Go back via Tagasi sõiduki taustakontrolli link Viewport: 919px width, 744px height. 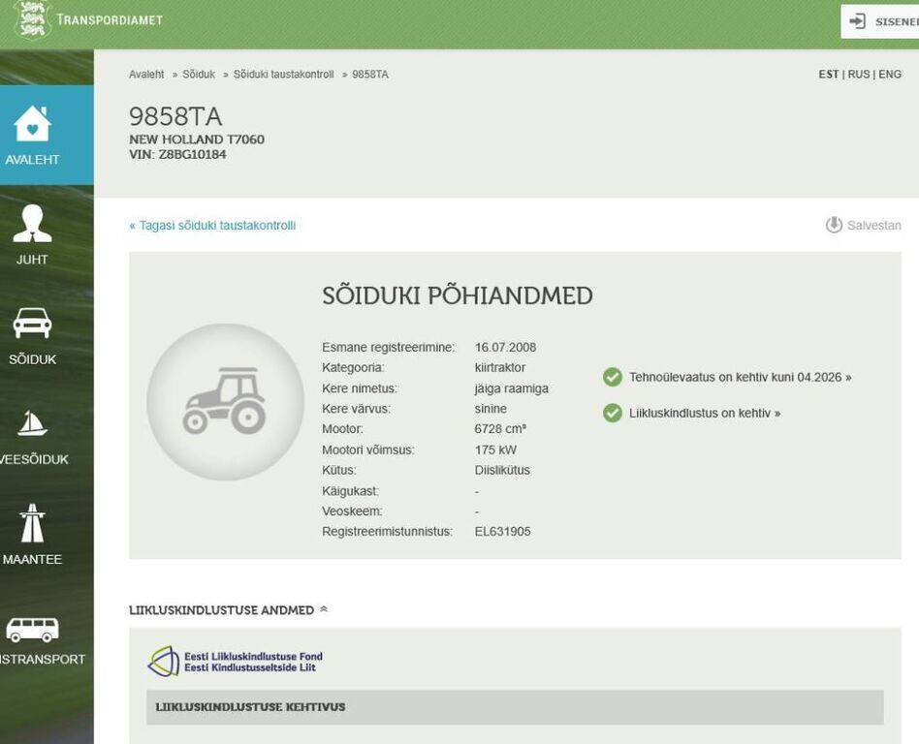pyautogui.click(x=212, y=226)
